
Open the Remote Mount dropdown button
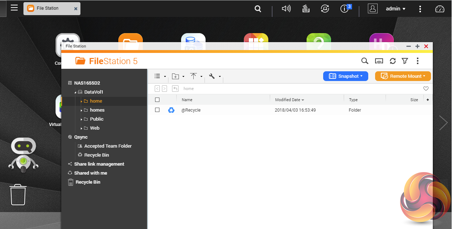(403, 76)
